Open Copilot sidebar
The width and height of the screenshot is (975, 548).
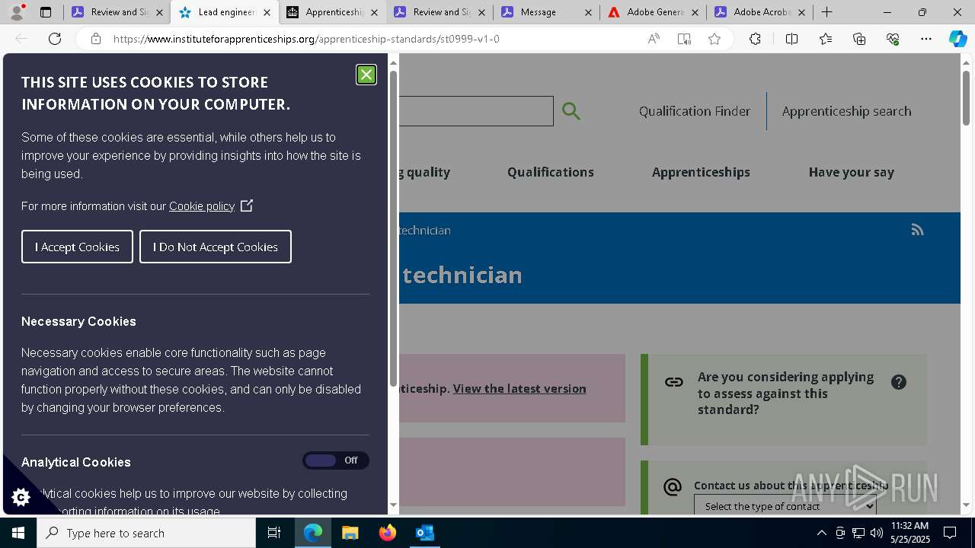957,39
